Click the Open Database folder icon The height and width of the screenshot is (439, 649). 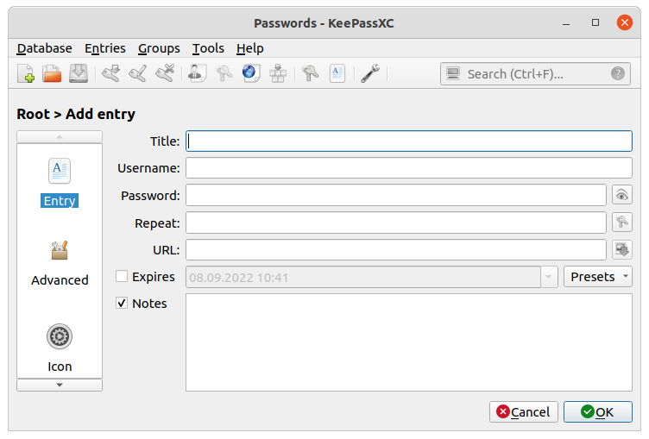(52, 74)
